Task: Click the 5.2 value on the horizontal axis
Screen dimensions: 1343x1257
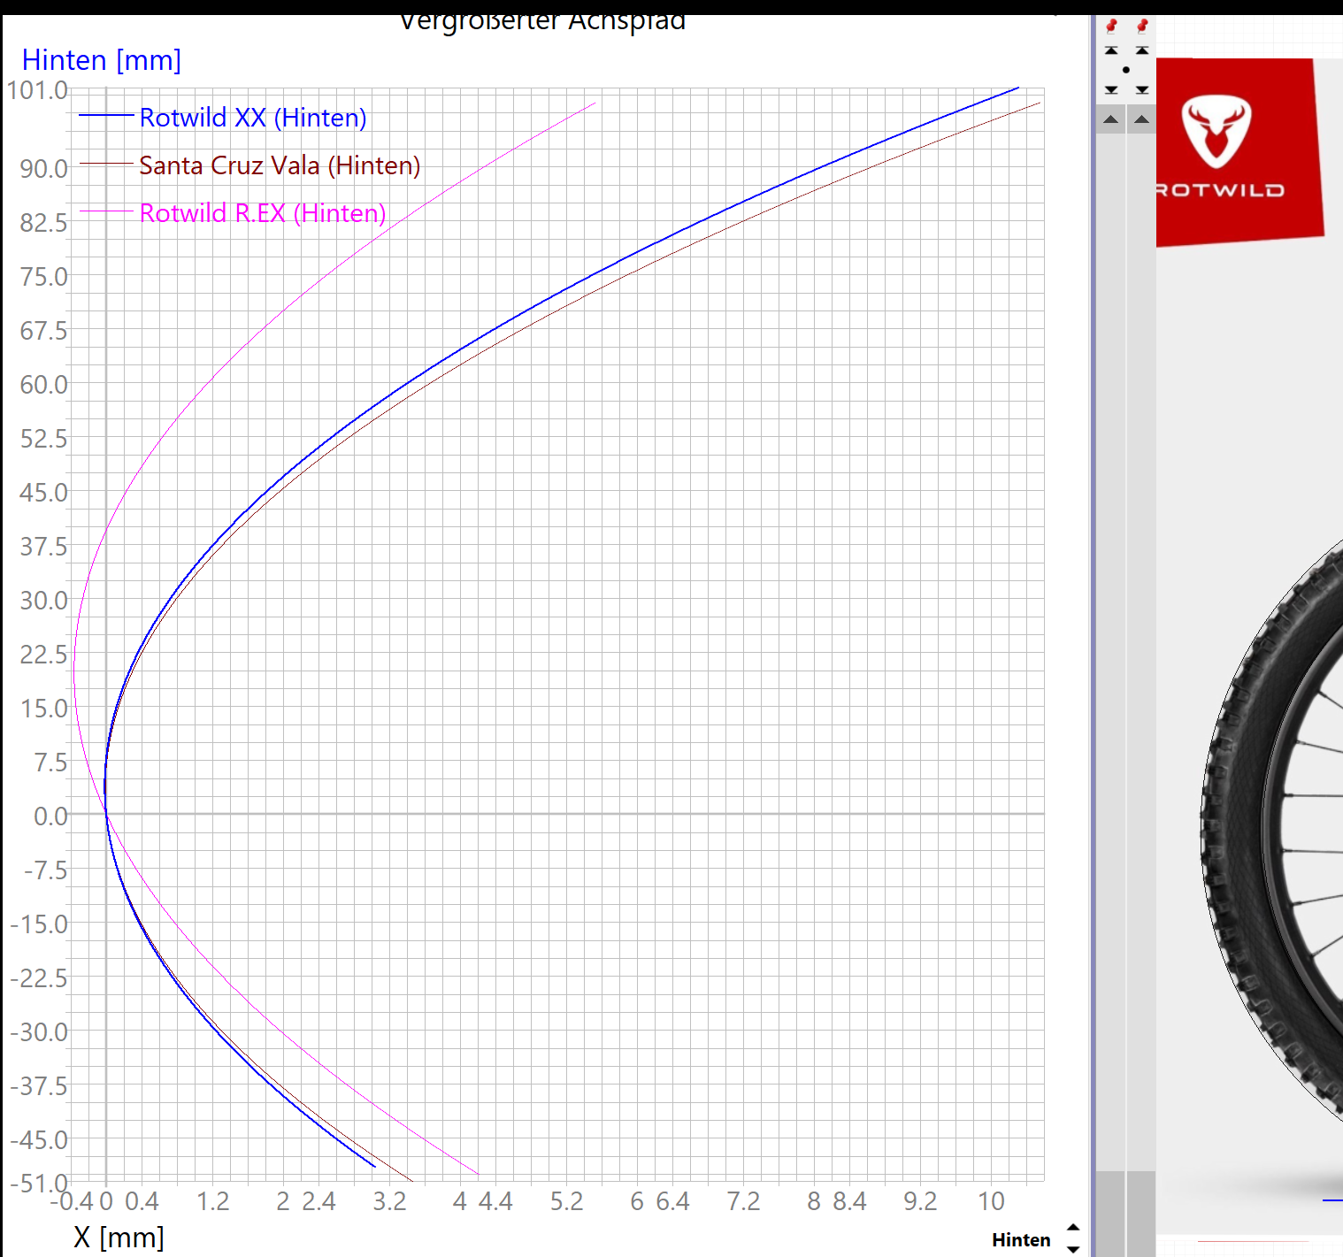Action: (566, 1201)
